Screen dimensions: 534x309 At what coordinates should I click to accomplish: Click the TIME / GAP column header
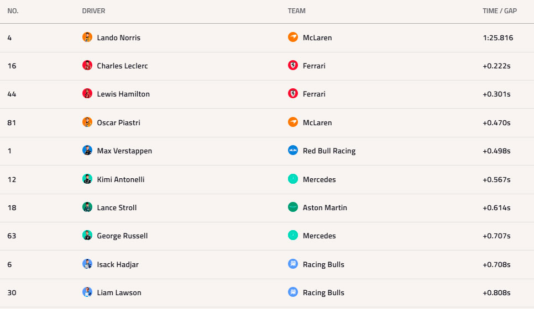pyautogui.click(x=499, y=11)
